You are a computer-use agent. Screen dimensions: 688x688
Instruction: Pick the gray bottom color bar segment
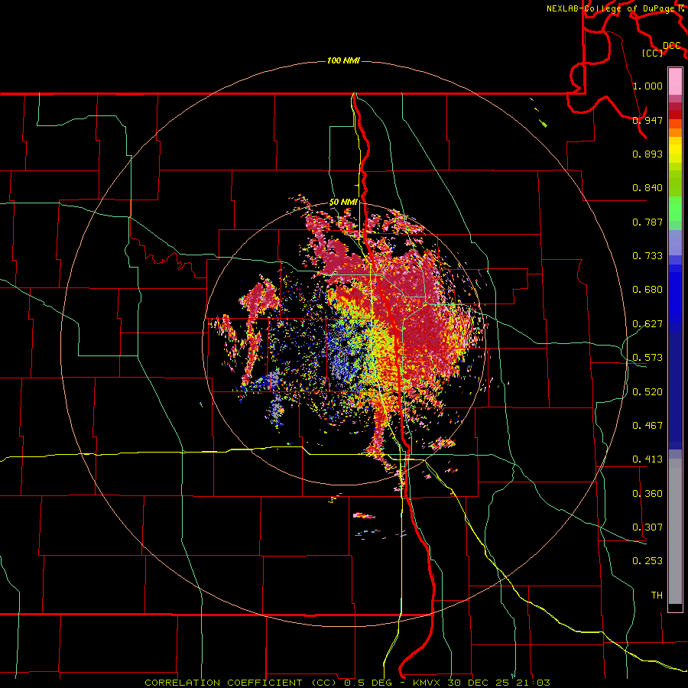[675, 531]
